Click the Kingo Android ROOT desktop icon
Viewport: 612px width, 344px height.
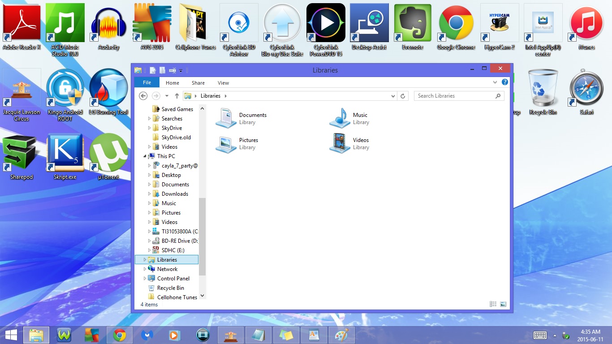point(65,95)
